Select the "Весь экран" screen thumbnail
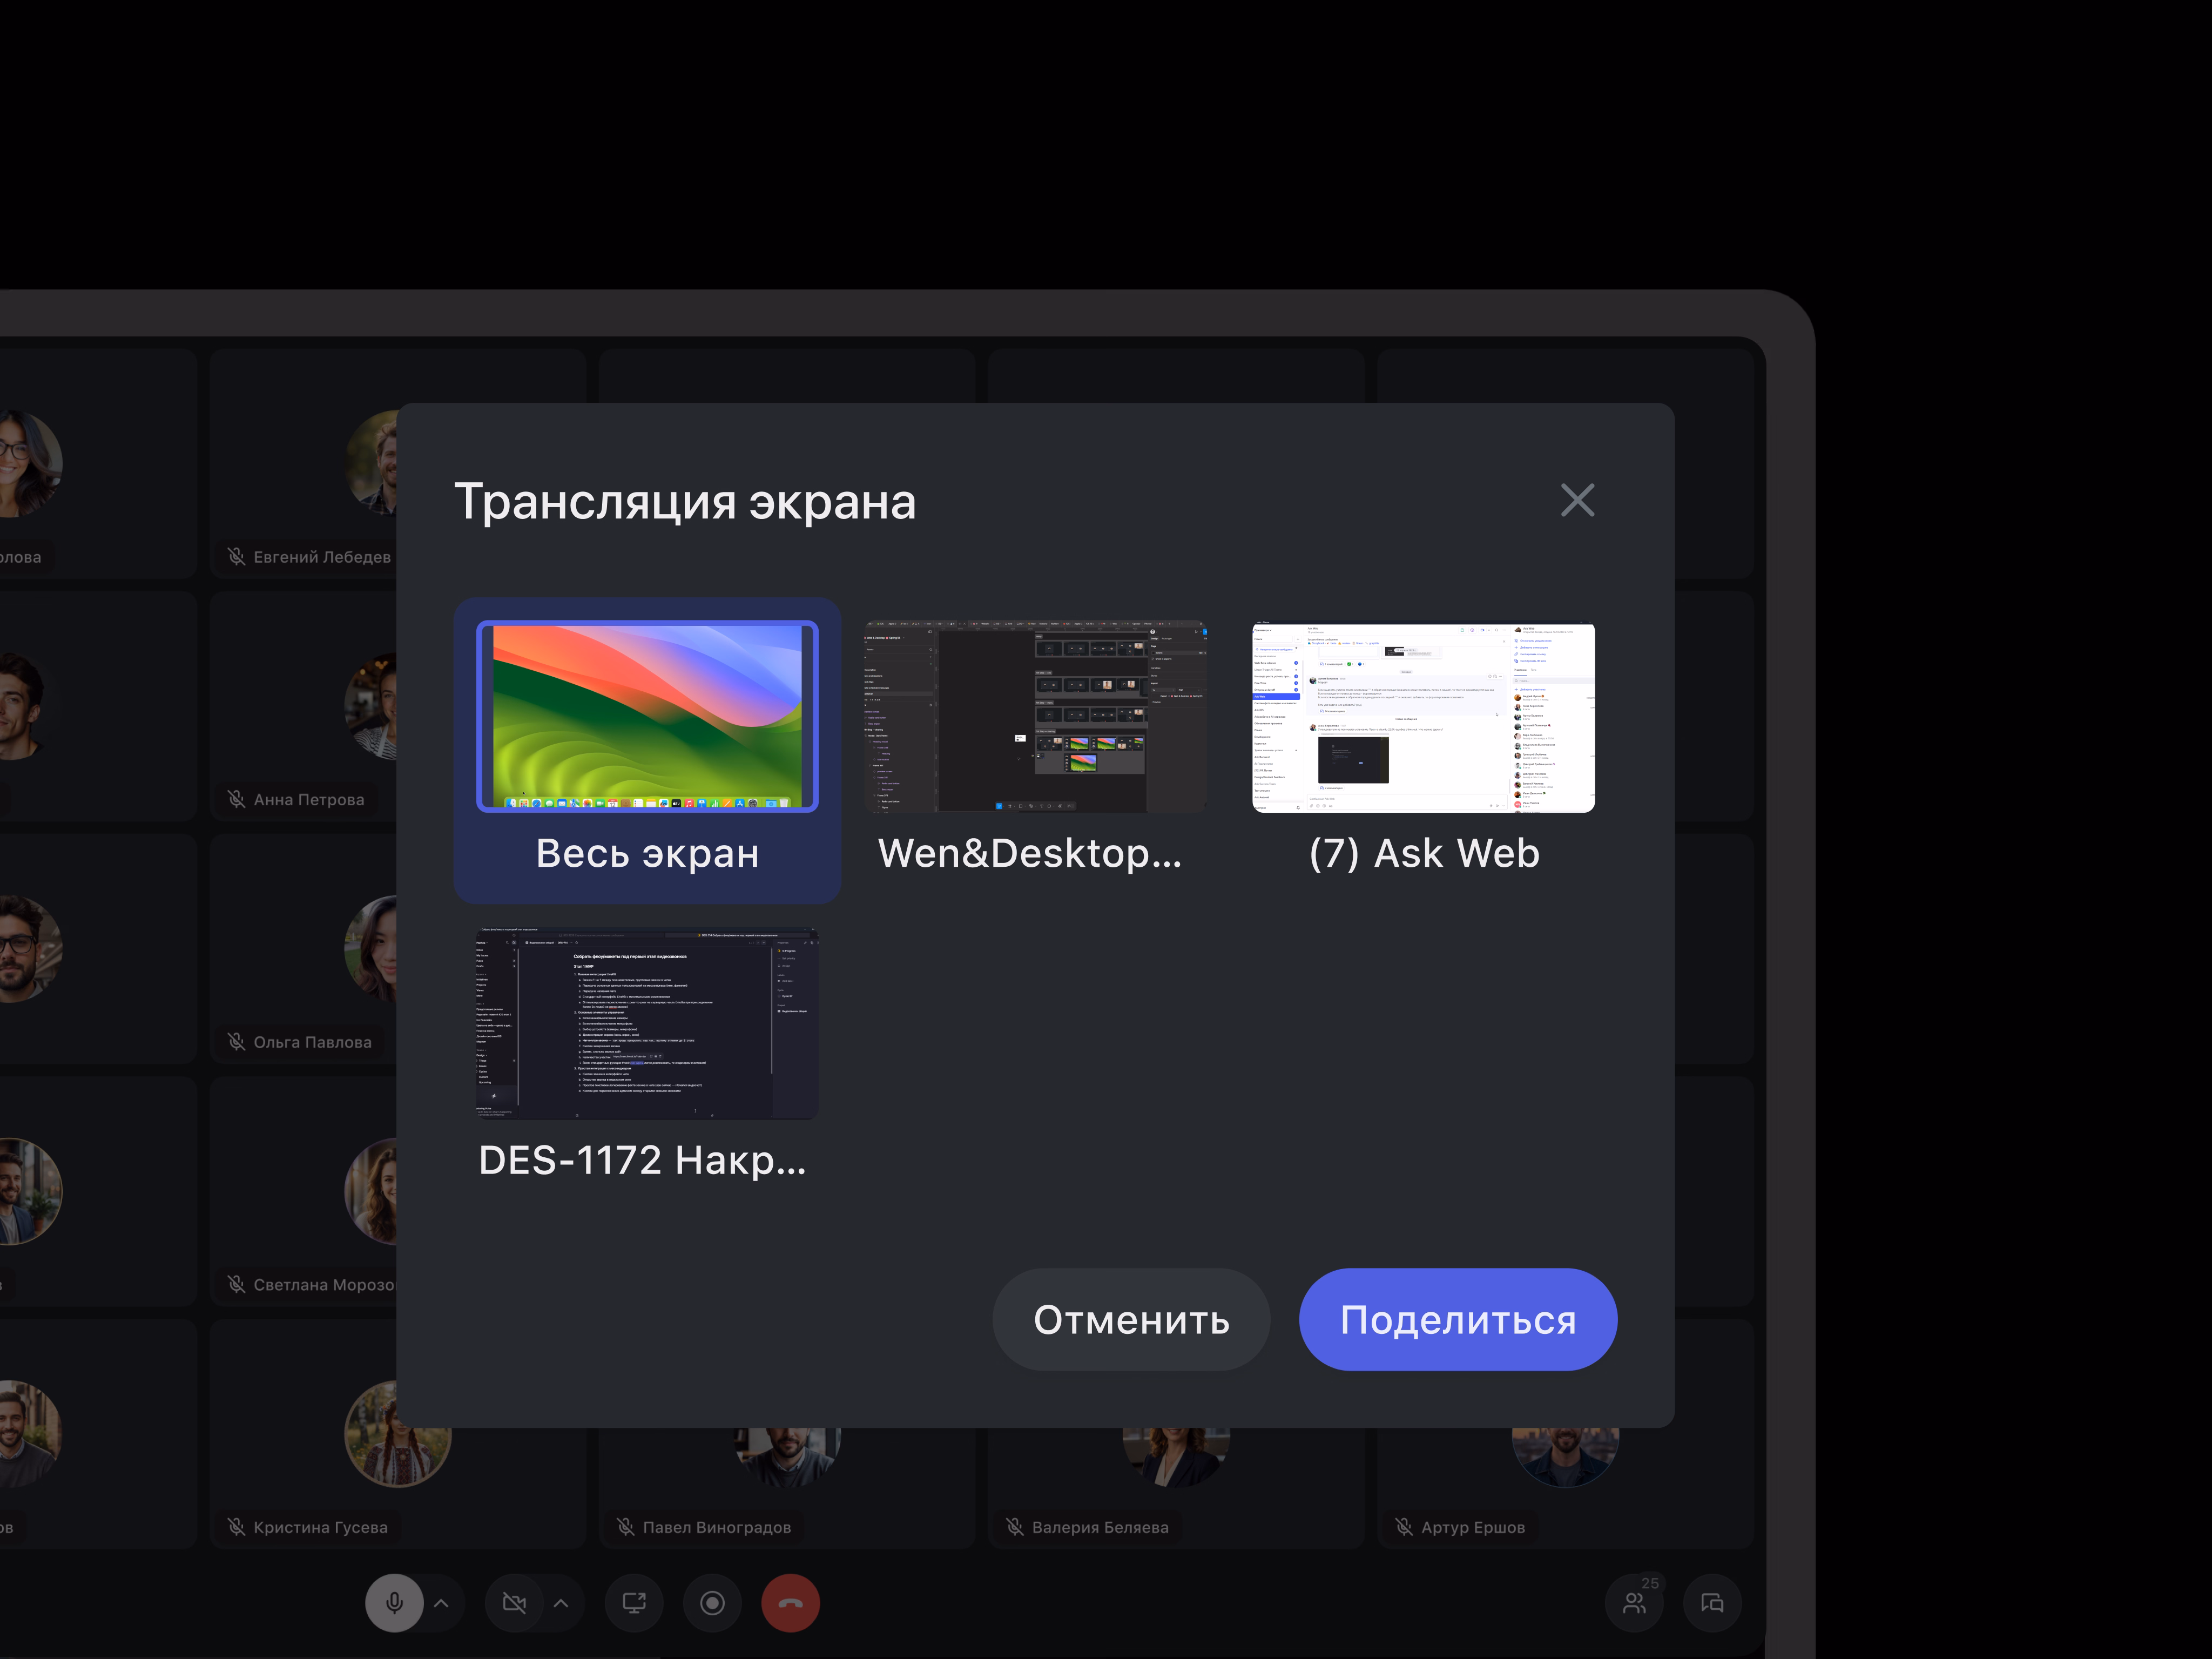Viewport: 2212px width, 1659px height. tap(647, 716)
